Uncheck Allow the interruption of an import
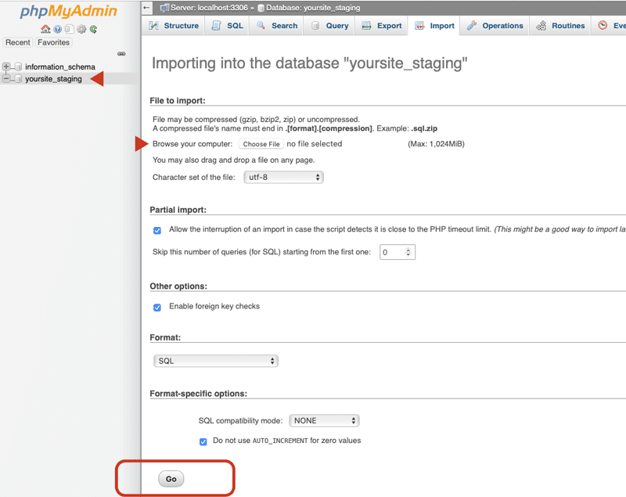Screen dimensions: 626x497 tap(156, 230)
